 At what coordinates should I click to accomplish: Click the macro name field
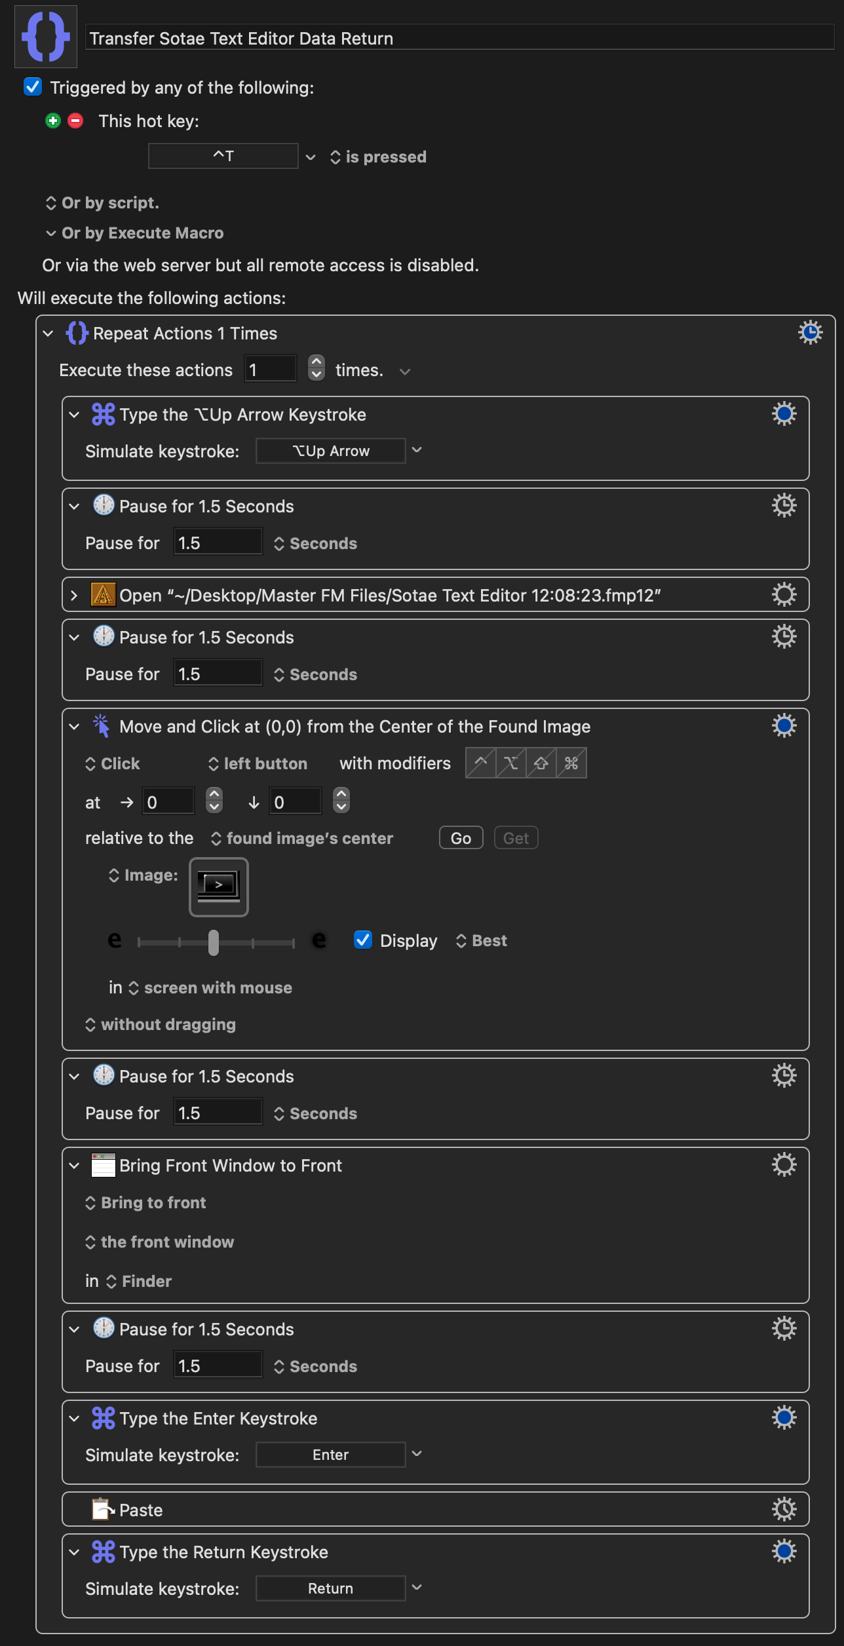(459, 38)
